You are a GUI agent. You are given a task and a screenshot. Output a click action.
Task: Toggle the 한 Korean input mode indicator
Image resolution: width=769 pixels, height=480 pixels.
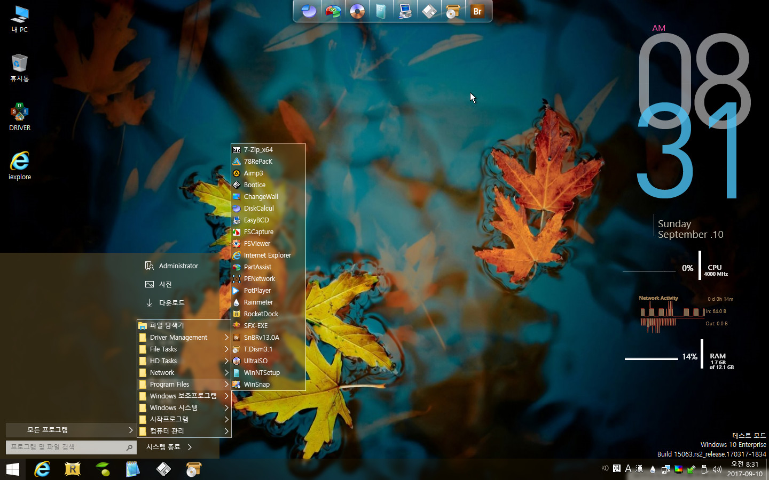(617, 468)
